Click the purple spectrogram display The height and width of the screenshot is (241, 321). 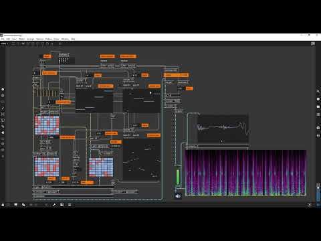pyautogui.click(x=246, y=173)
